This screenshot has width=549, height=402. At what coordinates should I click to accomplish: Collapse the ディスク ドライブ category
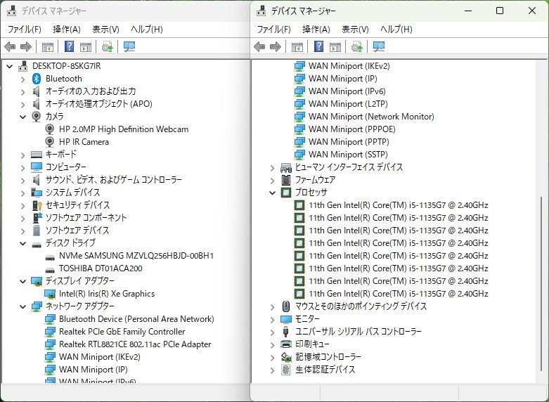[x=22, y=243]
